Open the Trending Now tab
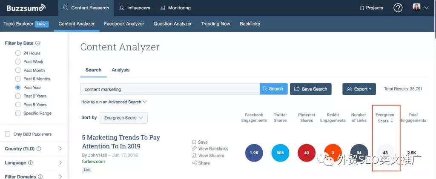 (216, 24)
